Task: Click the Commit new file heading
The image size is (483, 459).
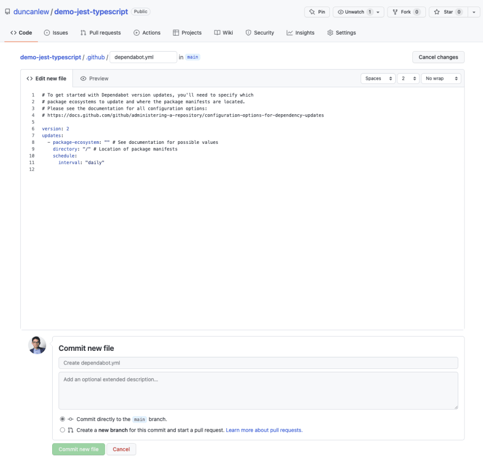Action: [x=86, y=348]
